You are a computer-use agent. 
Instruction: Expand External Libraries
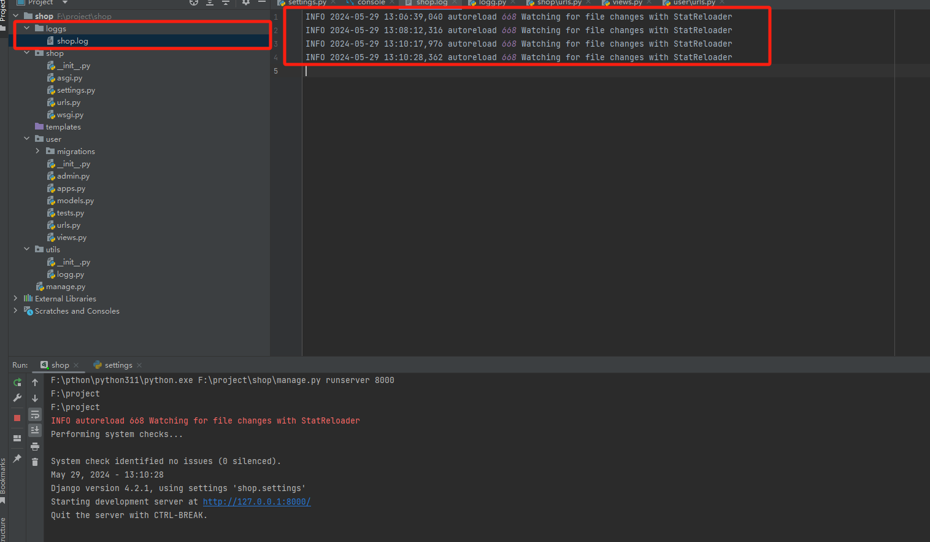(16, 298)
